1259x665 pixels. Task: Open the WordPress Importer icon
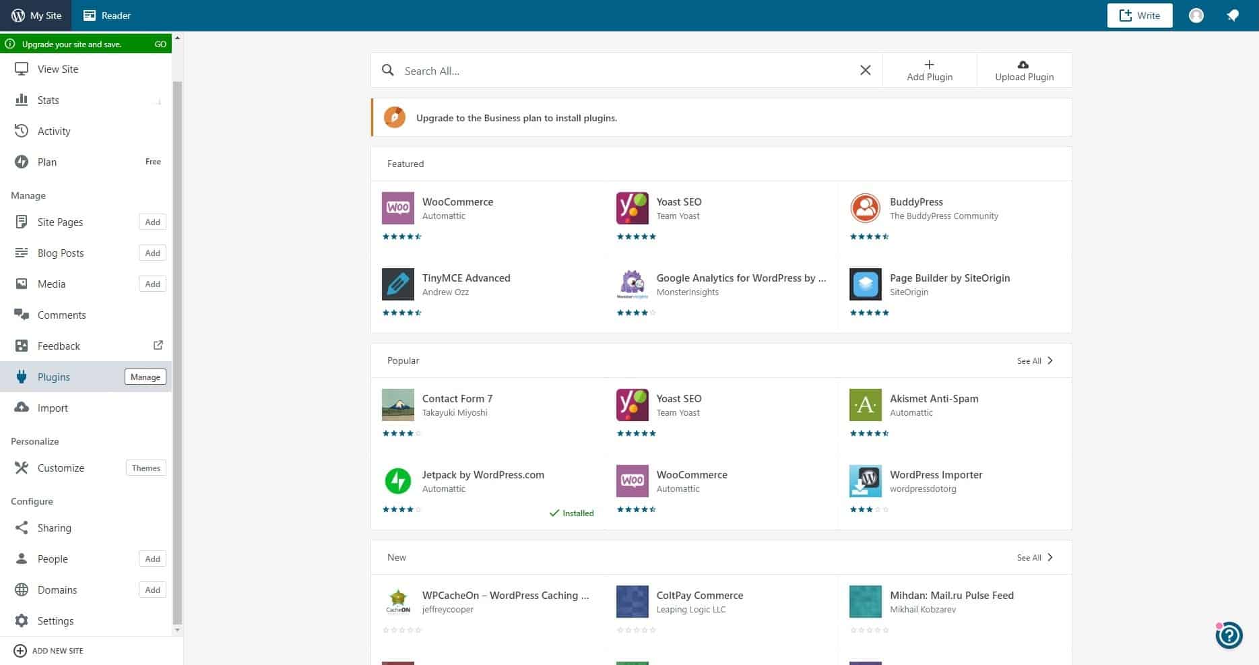point(866,481)
